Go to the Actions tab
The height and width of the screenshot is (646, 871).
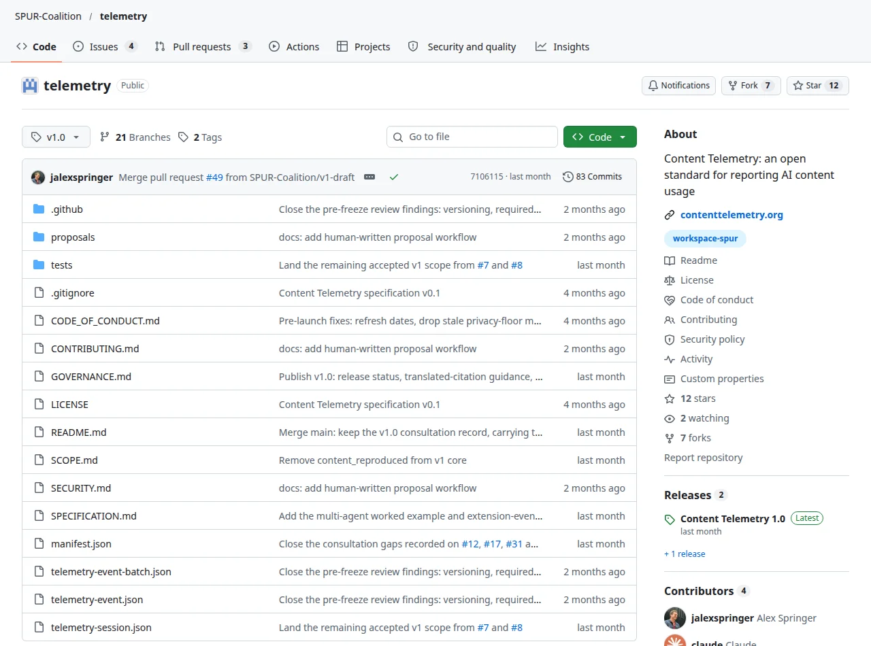(x=294, y=47)
